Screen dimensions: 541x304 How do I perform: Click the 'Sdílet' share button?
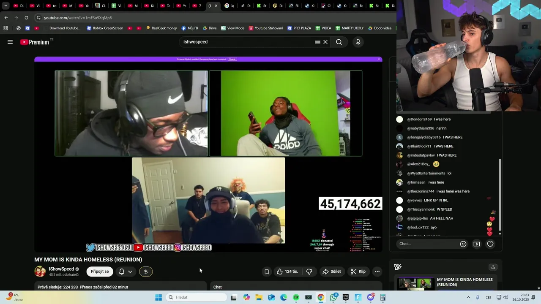(332, 271)
